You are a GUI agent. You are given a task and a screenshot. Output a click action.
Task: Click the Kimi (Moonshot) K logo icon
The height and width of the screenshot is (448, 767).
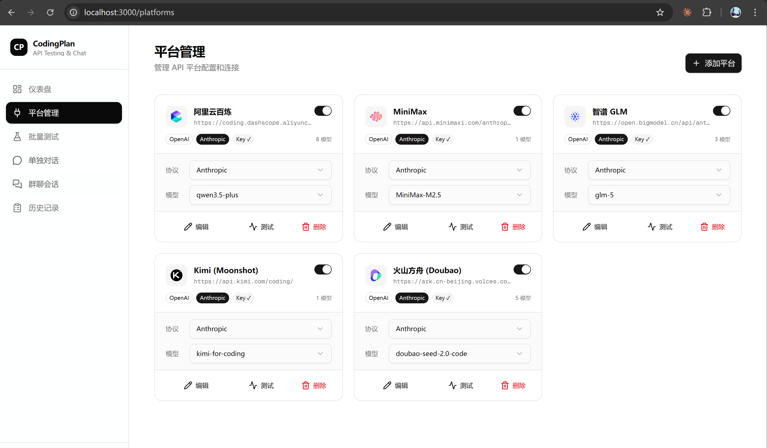pyautogui.click(x=176, y=275)
